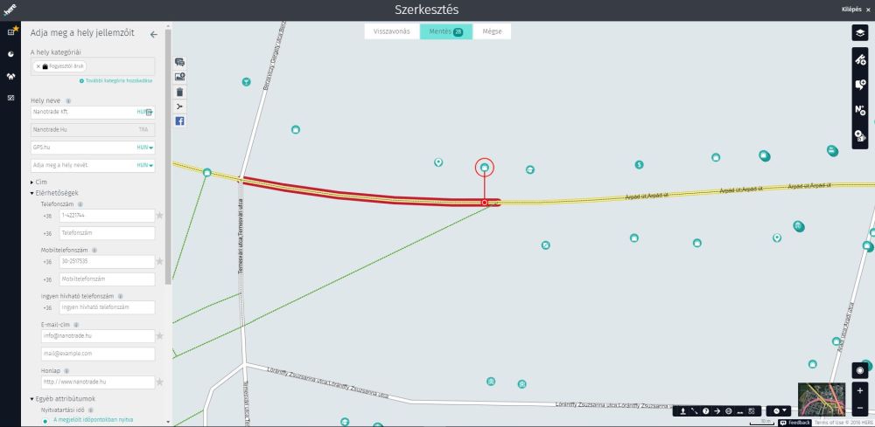Click the merge arrows icon
This screenshot has height=427, width=875.
coord(179,107)
